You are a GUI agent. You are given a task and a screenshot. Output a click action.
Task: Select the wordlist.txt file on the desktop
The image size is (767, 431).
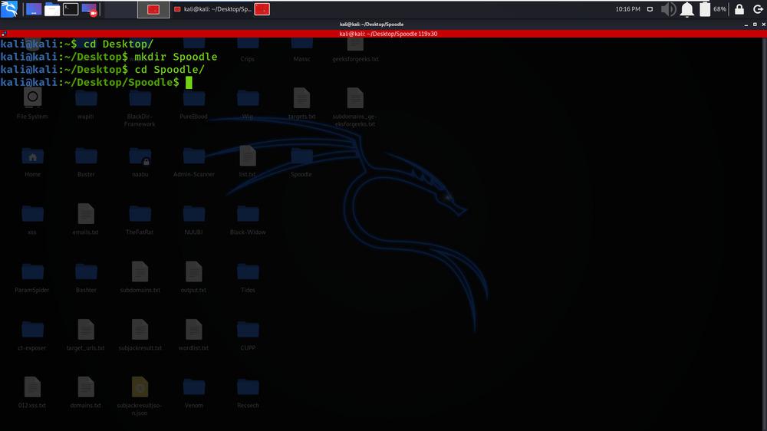(194, 334)
